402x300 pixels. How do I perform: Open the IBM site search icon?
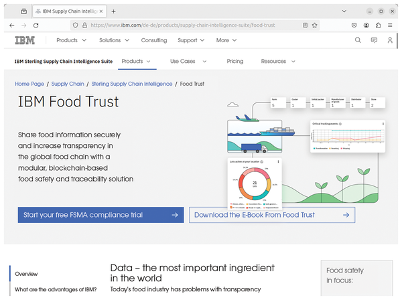358,40
